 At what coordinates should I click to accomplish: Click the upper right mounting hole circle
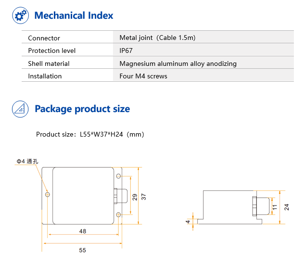[118, 176]
